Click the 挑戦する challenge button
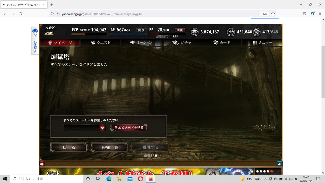The width and height of the screenshot is (325, 183). pyautogui.click(x=150, y=147)
